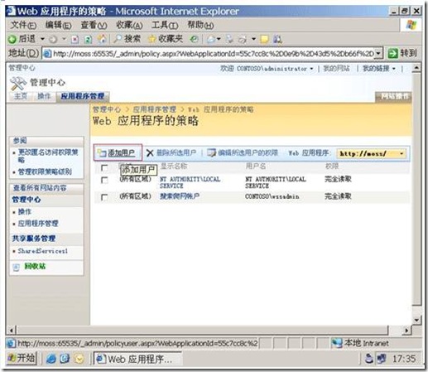Click the Internet Explorer quick launch icon
The width and height of the screenshot is (428, 372).
[50, 359]
